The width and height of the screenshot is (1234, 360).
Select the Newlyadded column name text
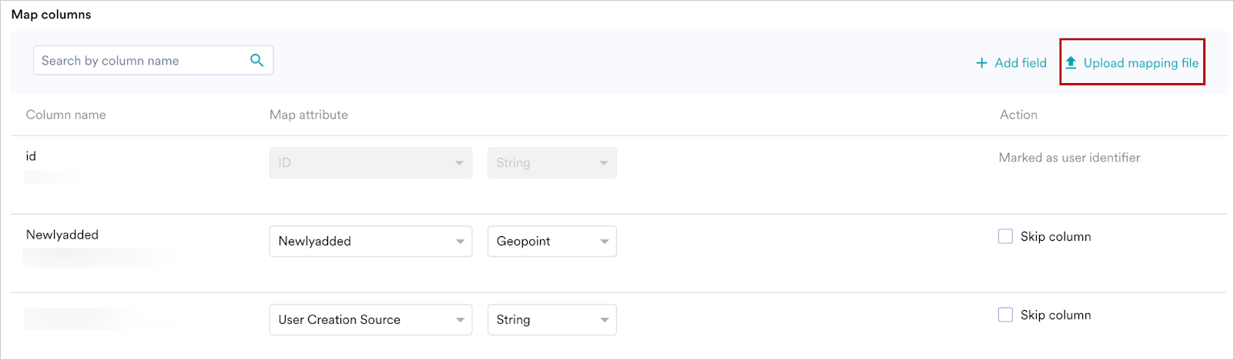[62, 235]
